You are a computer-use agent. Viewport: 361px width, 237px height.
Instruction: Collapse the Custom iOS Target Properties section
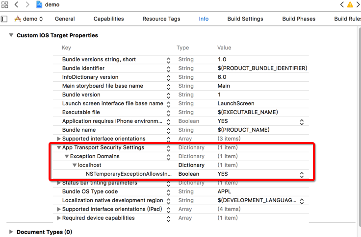coord(11,36)
